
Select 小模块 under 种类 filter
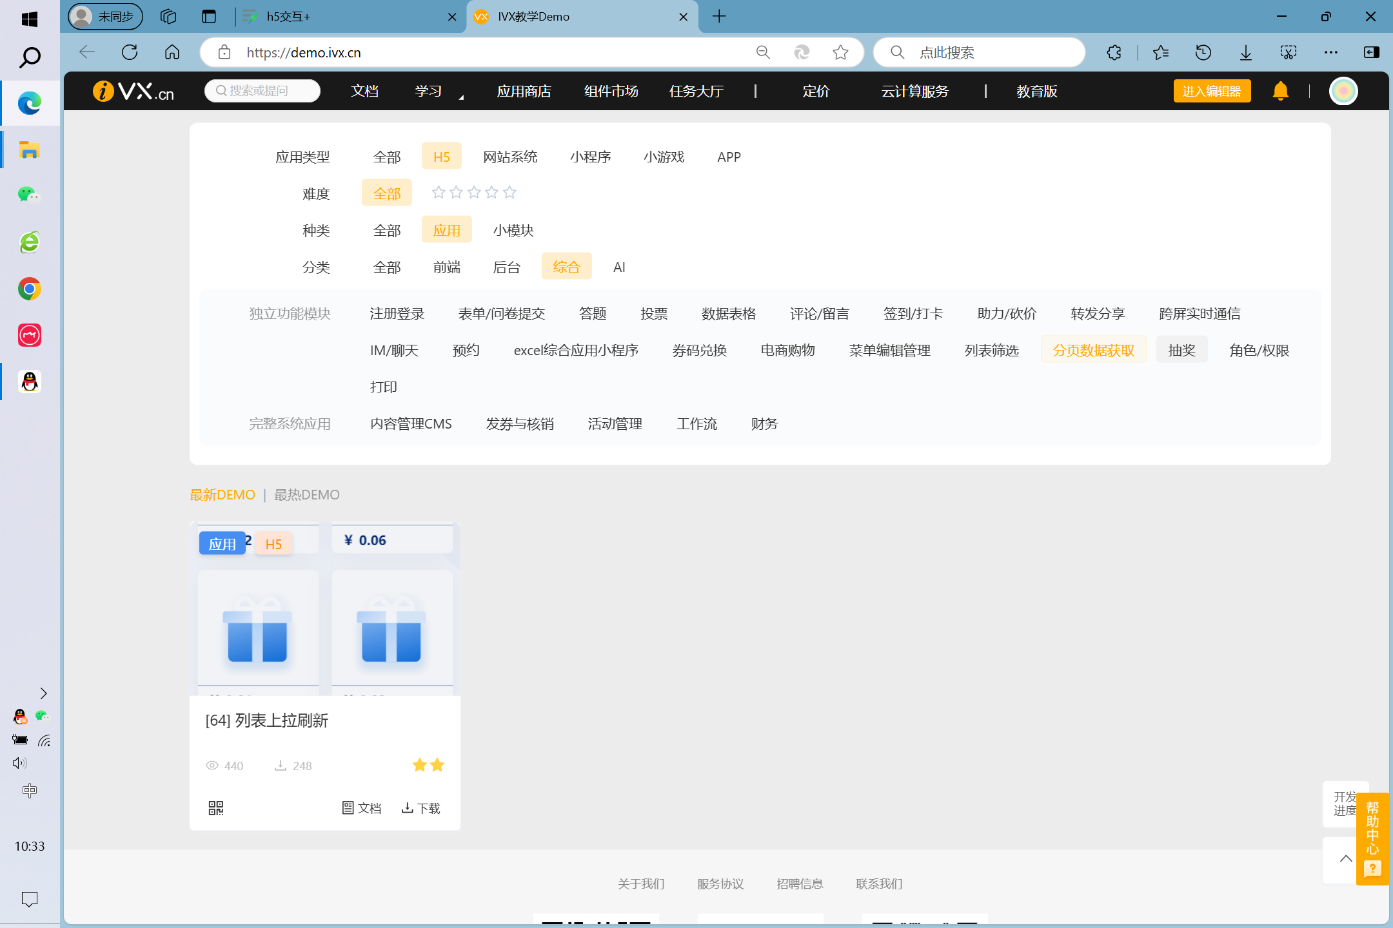(513, 230)
